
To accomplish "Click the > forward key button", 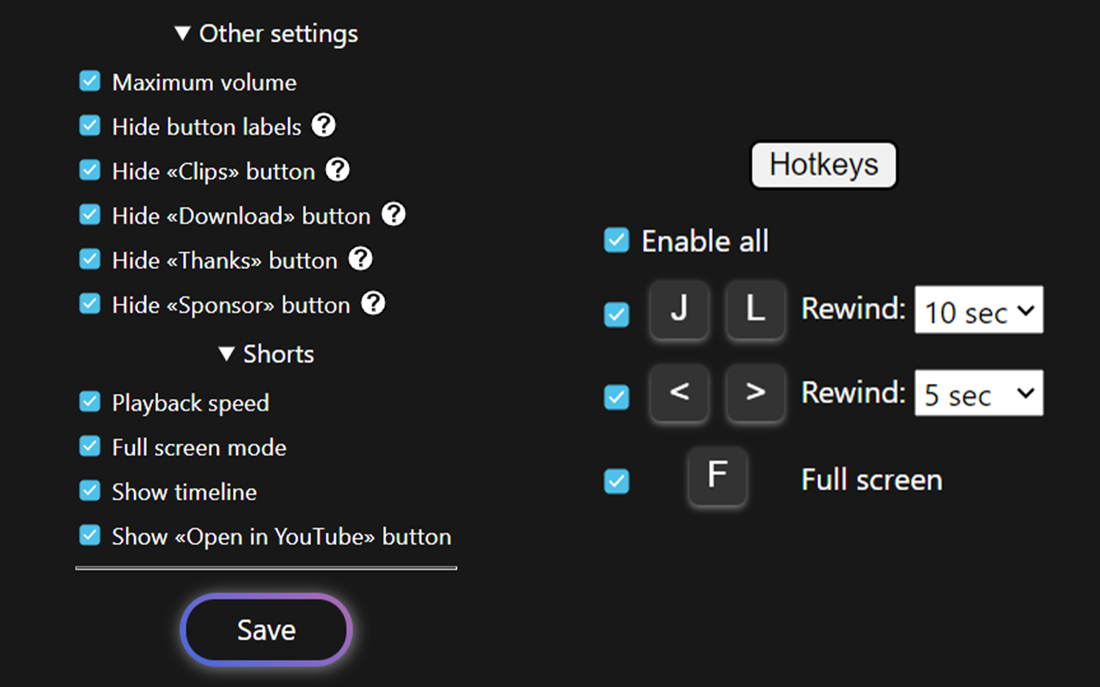I will coord(755,393).
